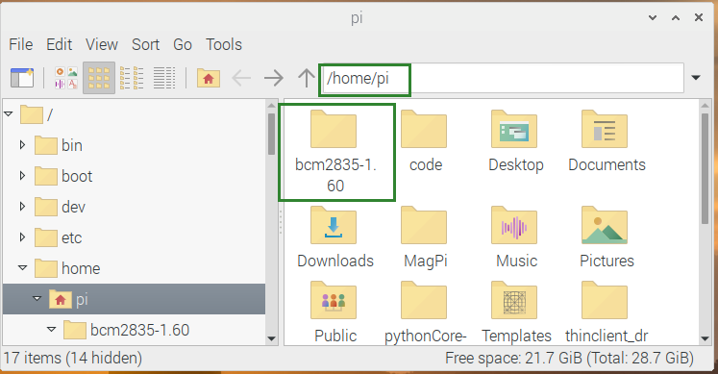Open a new window with toolbar icon
The height and width of the screenshot is (374, 718).
(22, 78)
